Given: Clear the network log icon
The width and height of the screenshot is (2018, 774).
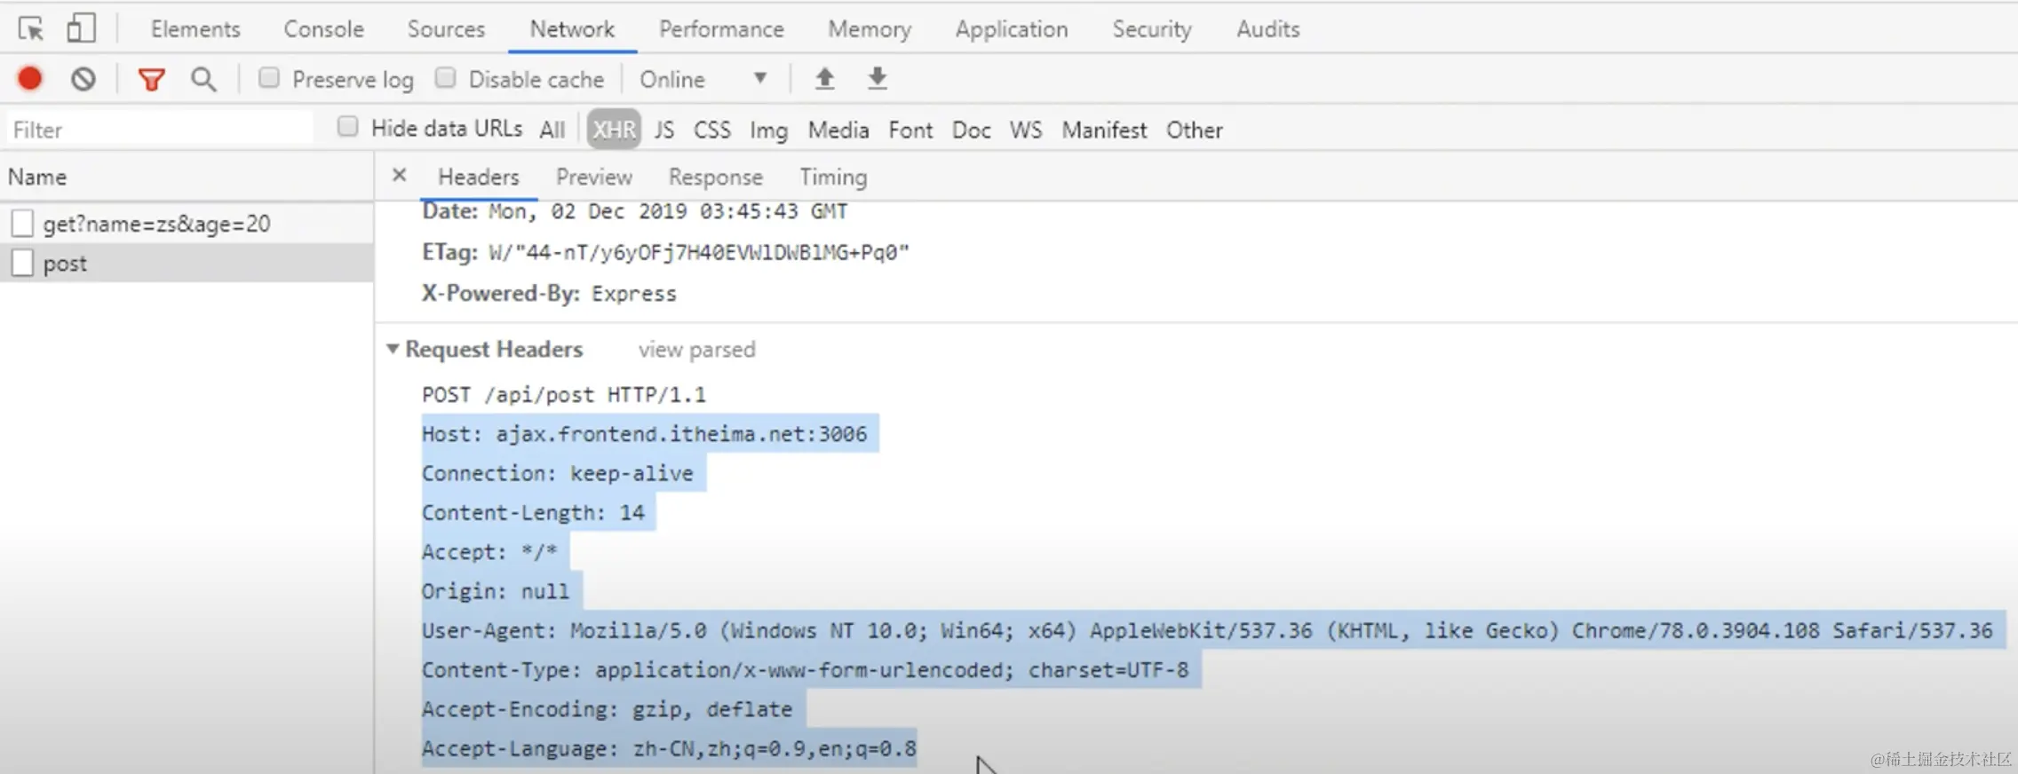Looking at the screenshot, I should tap(83, 79).
